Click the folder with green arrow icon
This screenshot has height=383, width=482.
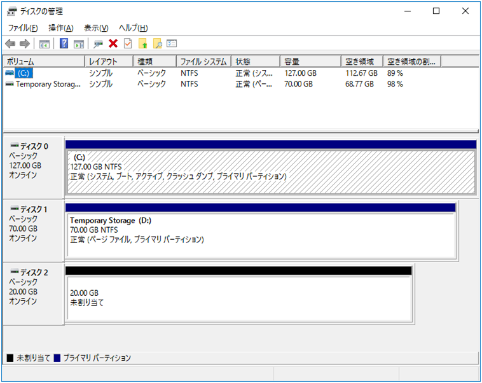pyautogui.click(x=143, y=44)
